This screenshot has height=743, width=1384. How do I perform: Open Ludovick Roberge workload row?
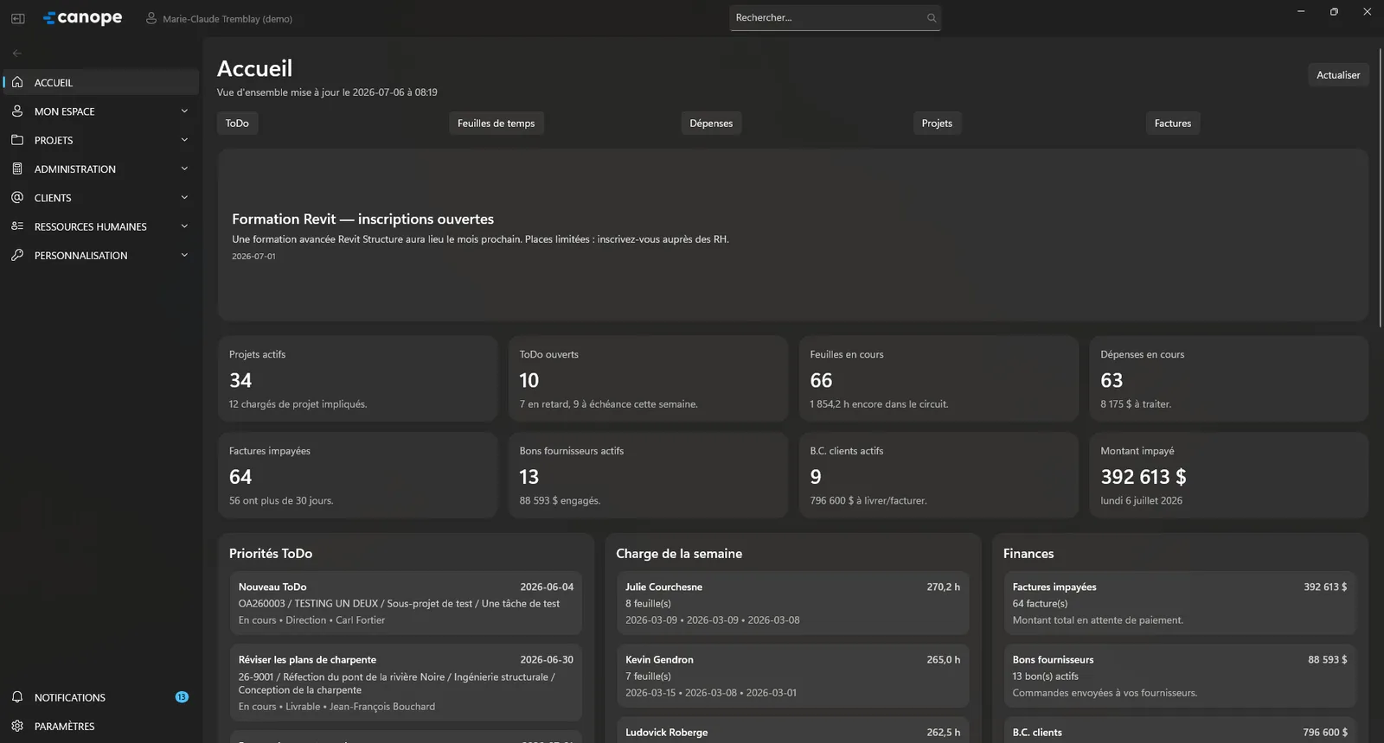[792, 730]
